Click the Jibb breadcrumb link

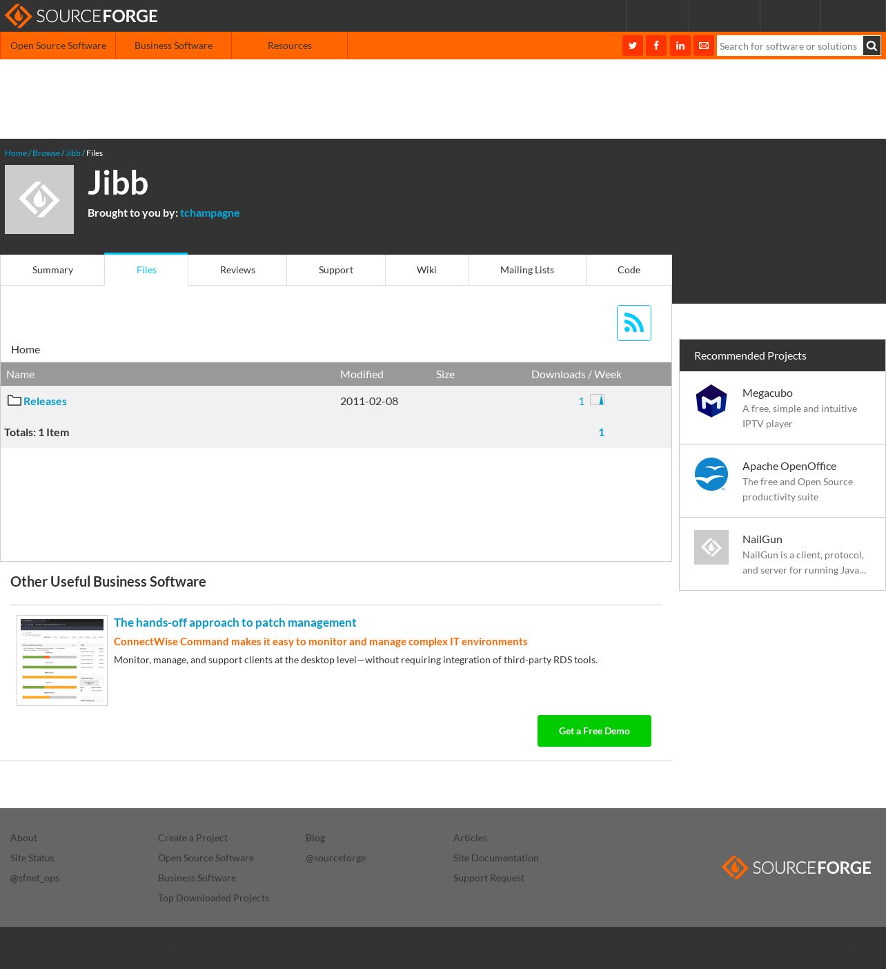pos(73,153)
